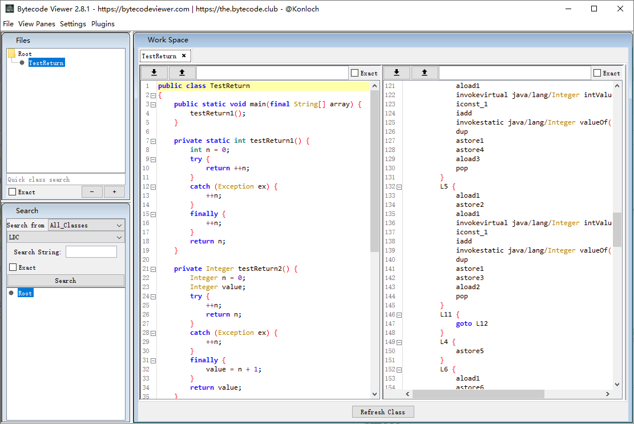Close the TestReturn tab with its x

coord(184,56)
